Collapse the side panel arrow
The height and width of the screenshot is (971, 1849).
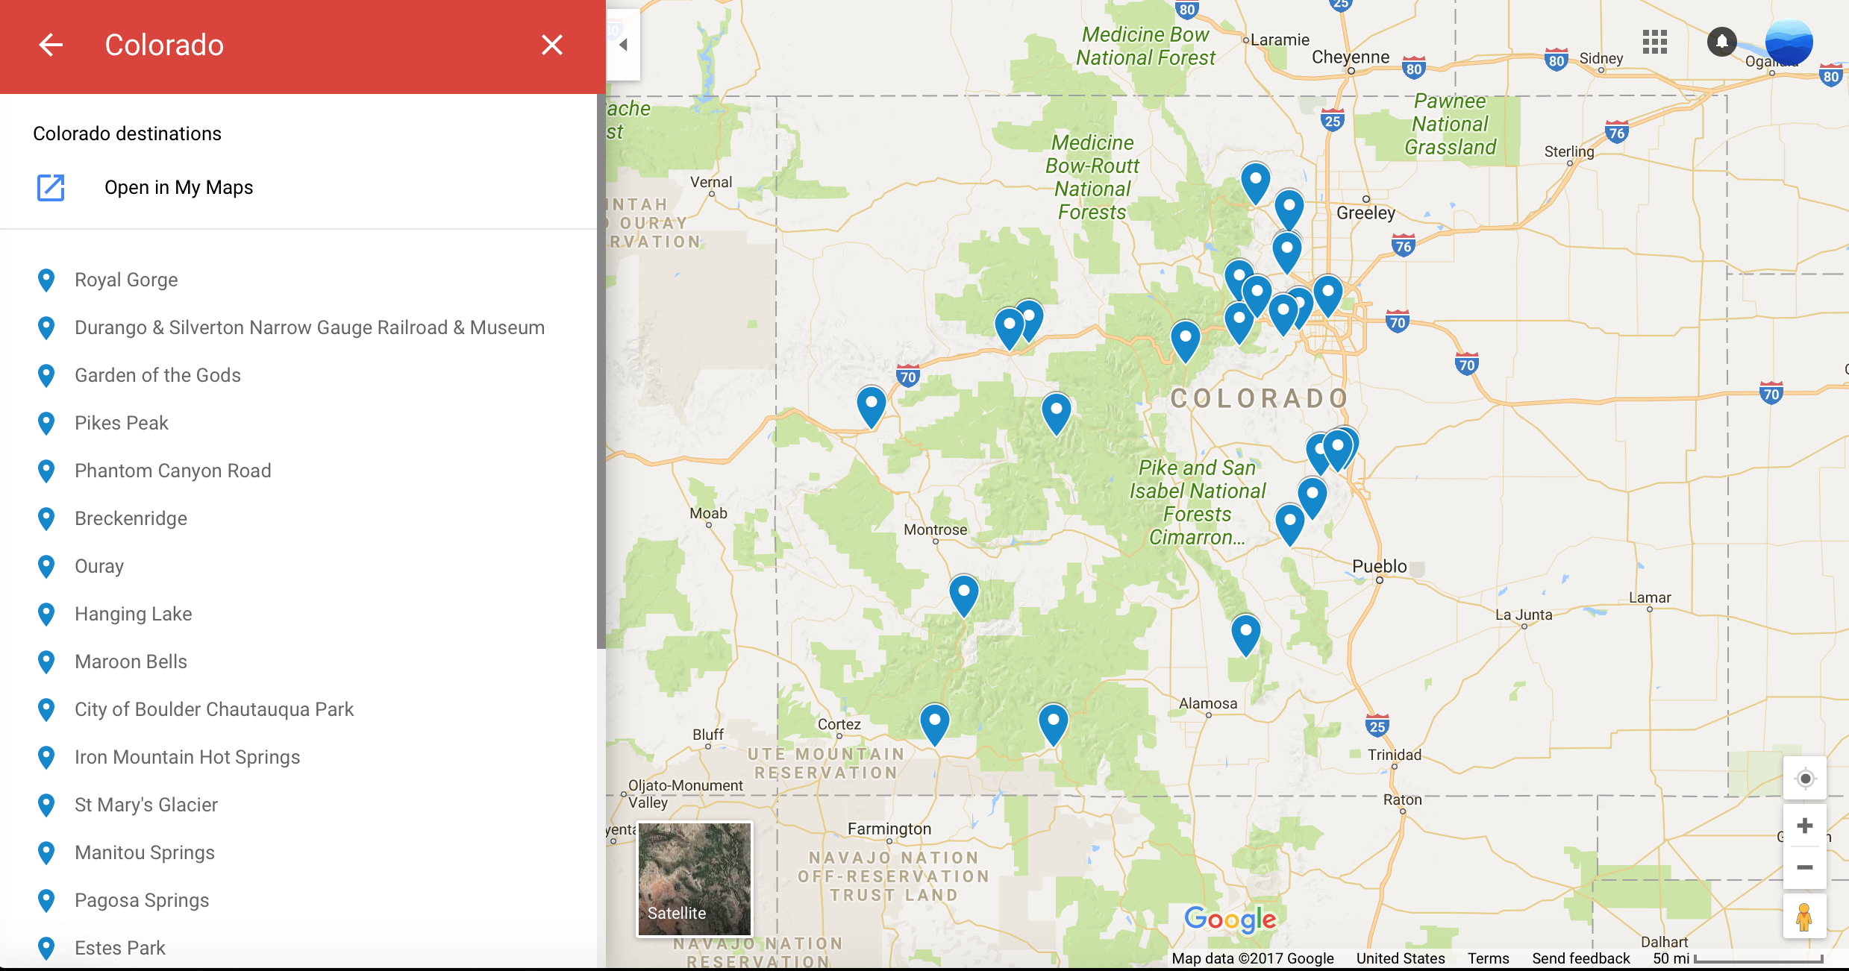(623, 45)
